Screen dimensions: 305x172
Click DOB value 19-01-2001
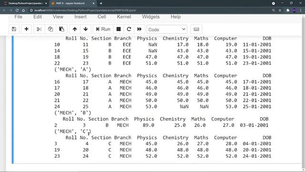(257, 57)
